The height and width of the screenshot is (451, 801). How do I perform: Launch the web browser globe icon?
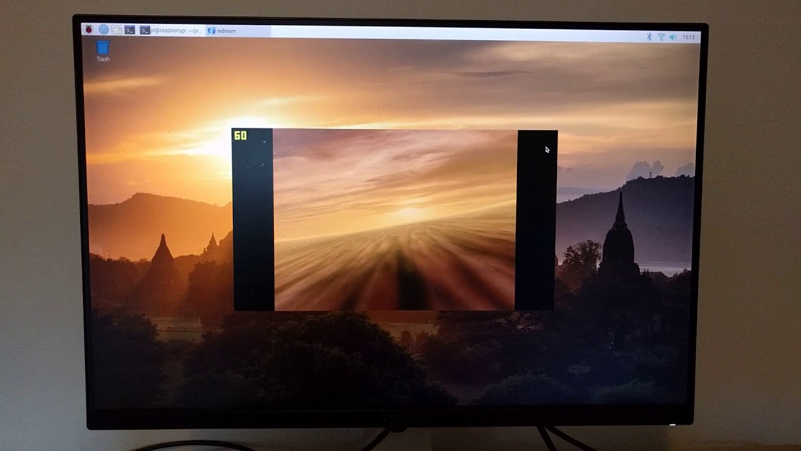coord(103,29)
